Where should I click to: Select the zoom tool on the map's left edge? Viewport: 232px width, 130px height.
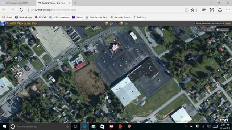click(x=5, y=65)
